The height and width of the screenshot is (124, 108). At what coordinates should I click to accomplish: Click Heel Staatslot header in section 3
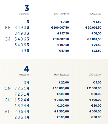click(x=61, y=14)
